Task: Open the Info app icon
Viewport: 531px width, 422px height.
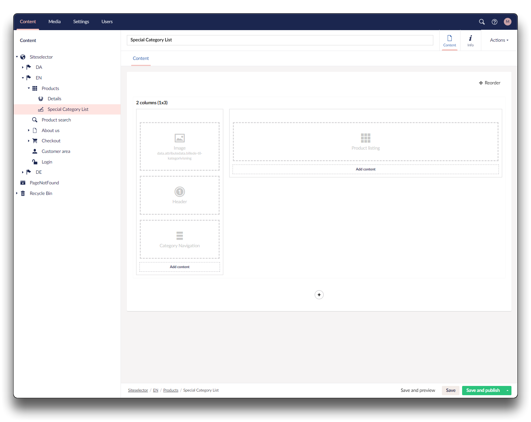Action: point(470,41)
